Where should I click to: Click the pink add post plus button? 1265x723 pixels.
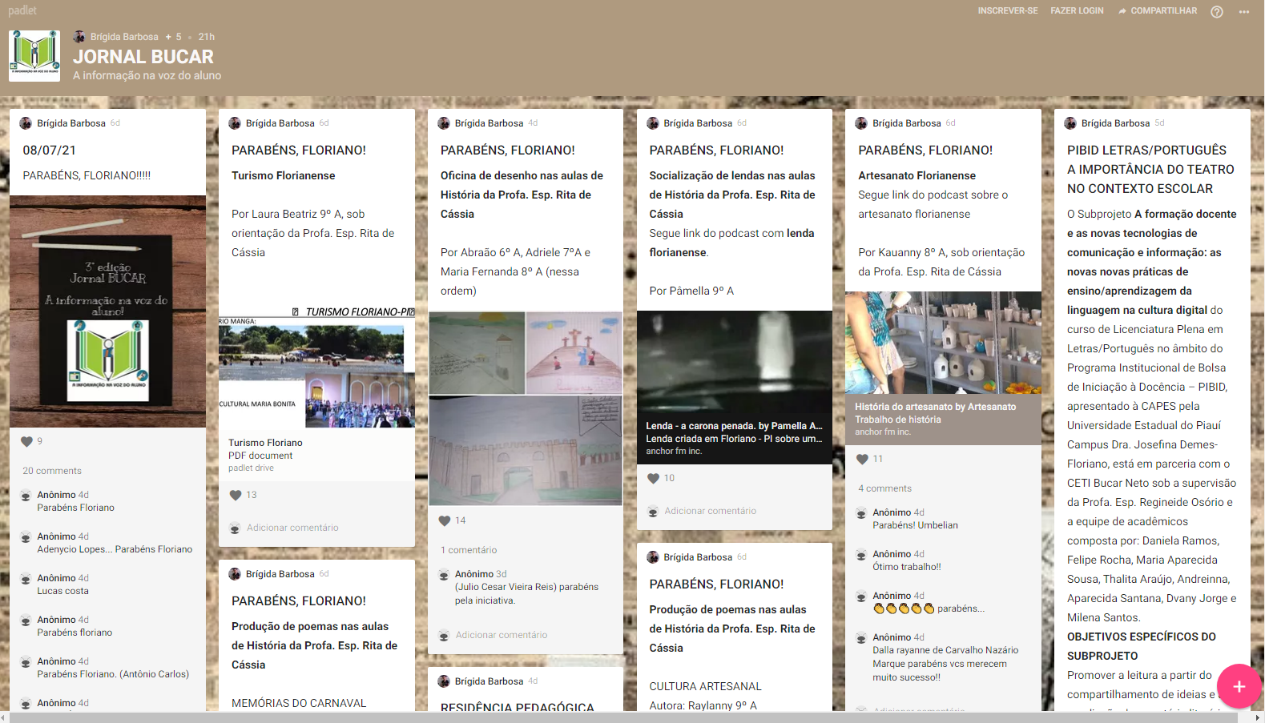tap(1239, 686)
